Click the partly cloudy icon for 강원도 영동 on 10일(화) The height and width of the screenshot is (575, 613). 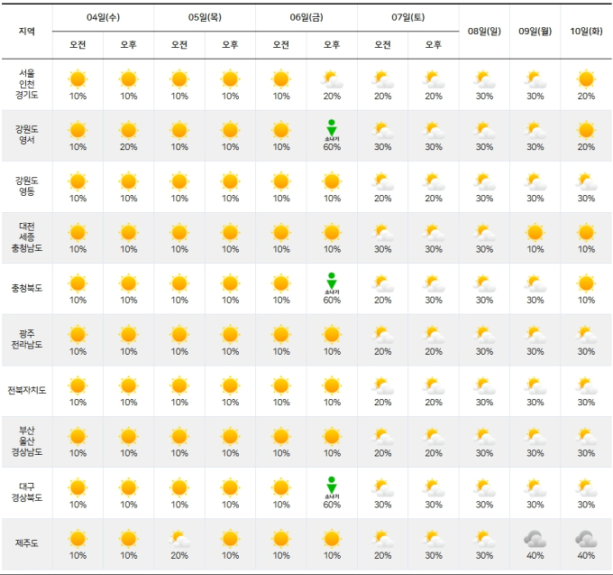coord(586,181)
